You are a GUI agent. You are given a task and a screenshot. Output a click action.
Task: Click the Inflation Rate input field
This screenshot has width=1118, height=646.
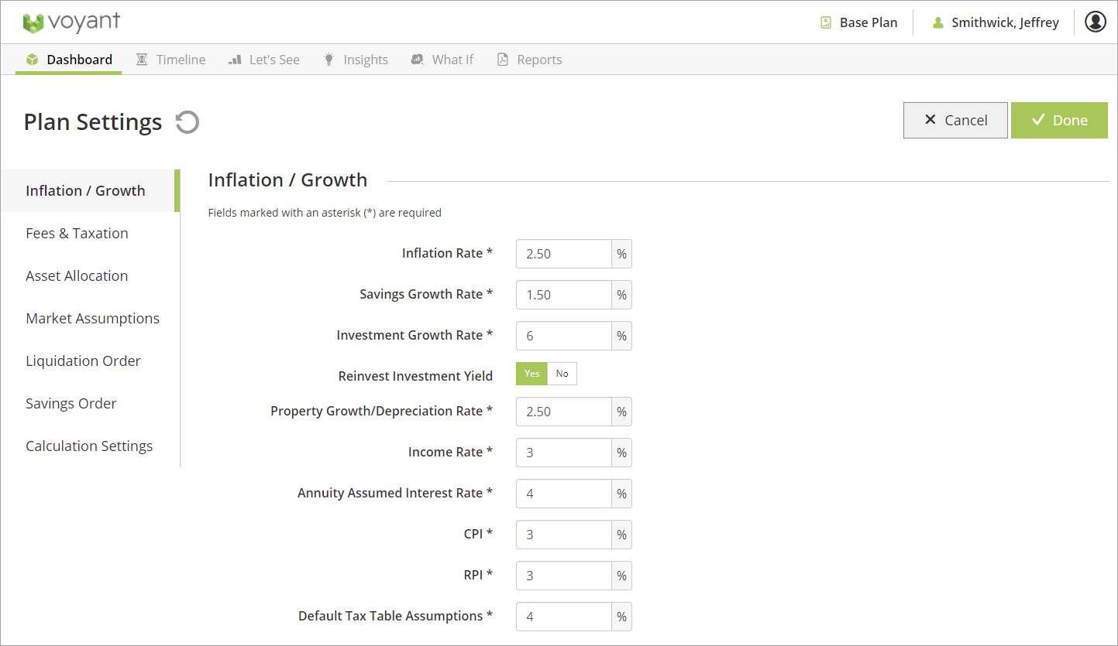coord(564,254)
